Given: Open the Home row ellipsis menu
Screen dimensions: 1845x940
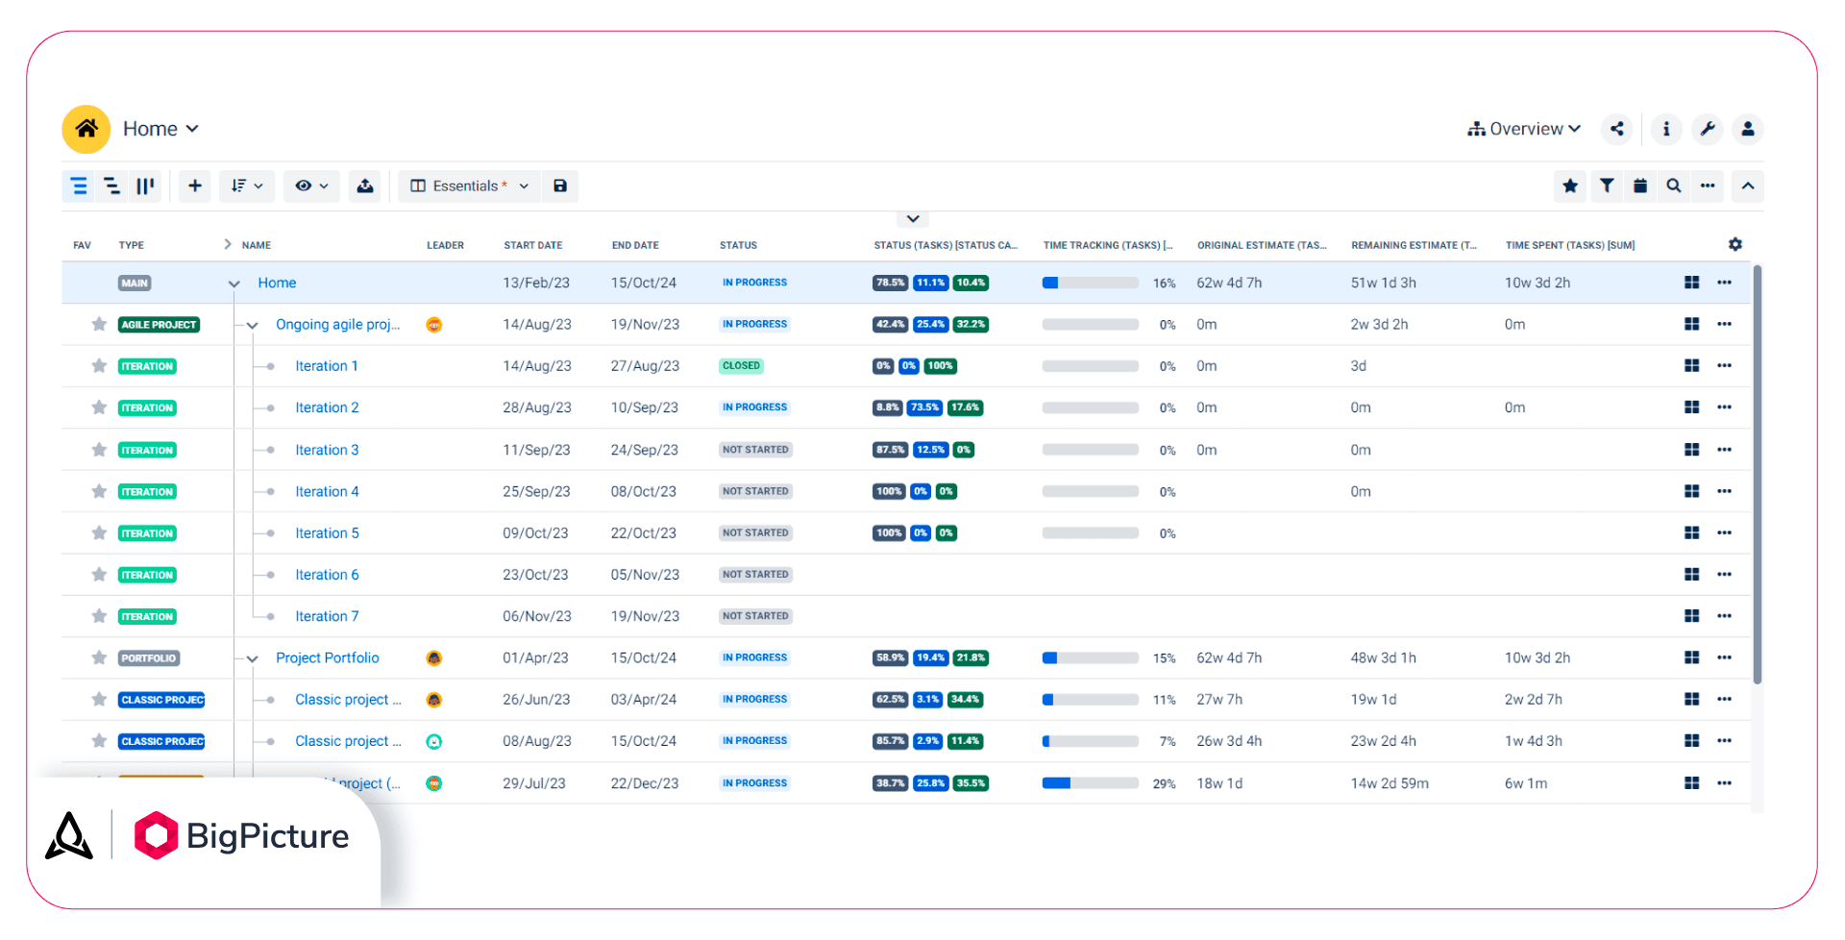Looking at the screenshot, I should tap(1724, 283).
